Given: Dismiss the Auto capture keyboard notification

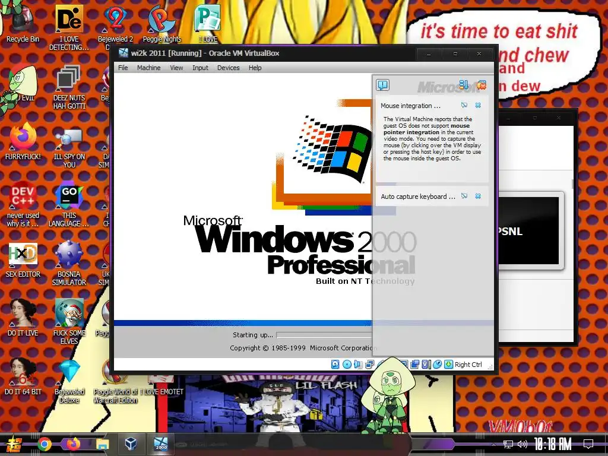Looking at the screenshot, I should (x=478, y=196).
